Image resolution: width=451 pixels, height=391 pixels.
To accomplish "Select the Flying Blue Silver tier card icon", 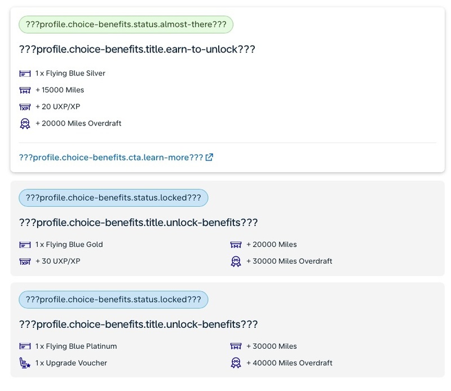I will click(x=24, y=72).
